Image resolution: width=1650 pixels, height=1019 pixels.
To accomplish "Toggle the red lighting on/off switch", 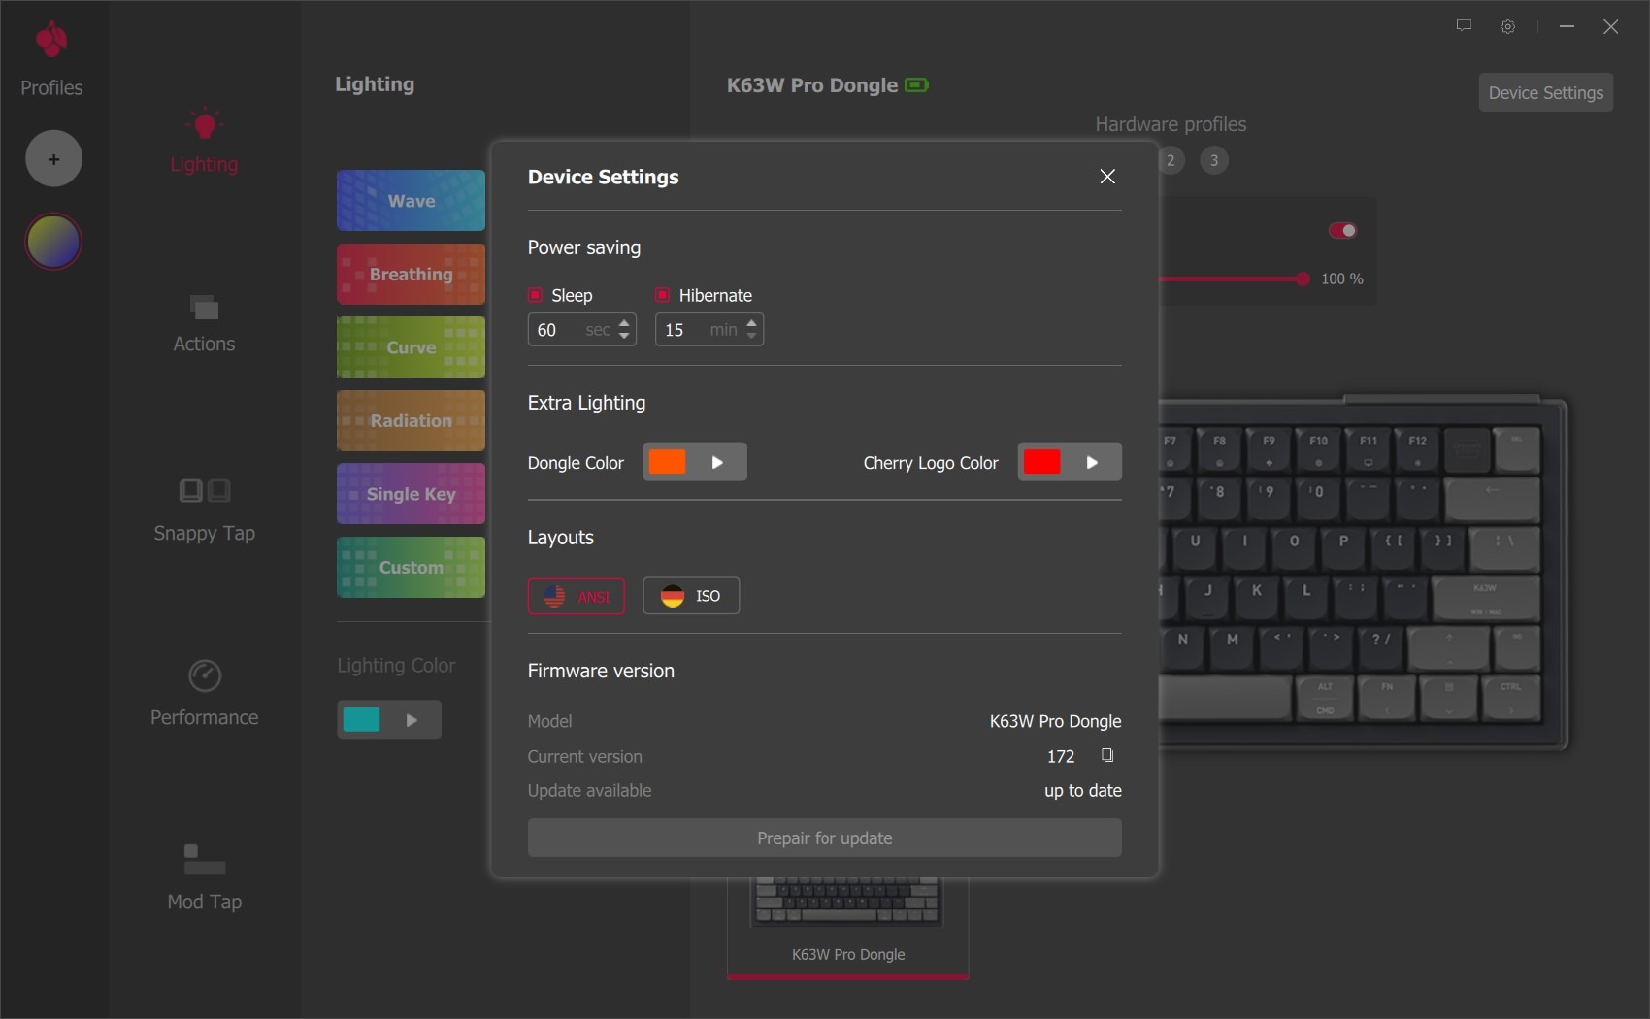I will (1342, 230).
